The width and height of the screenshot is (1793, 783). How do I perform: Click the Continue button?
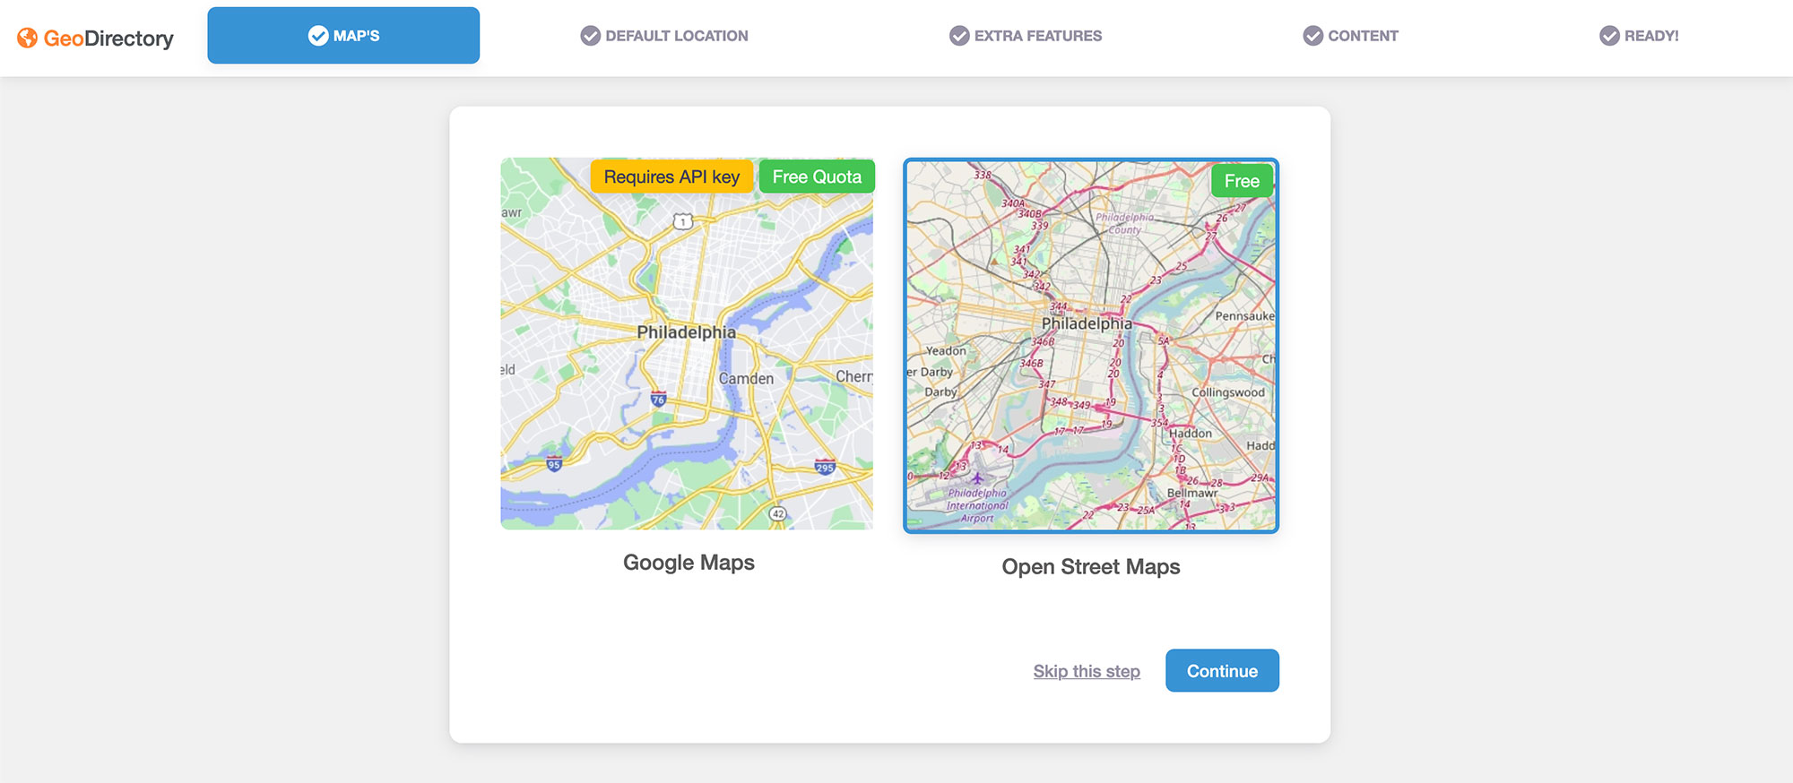tap(1222, 671)
